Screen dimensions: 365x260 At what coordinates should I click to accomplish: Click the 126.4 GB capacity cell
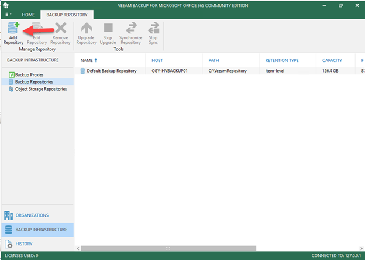(x=330, y=71)
